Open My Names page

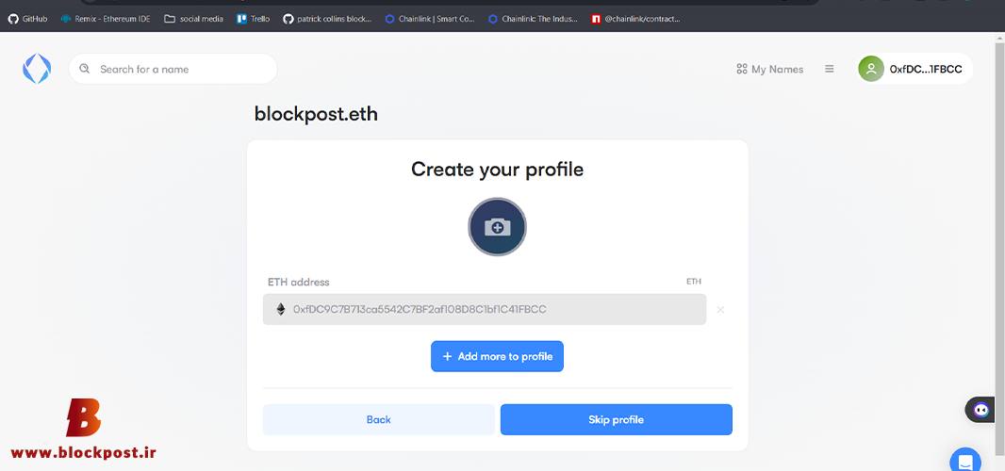[769, 69]
